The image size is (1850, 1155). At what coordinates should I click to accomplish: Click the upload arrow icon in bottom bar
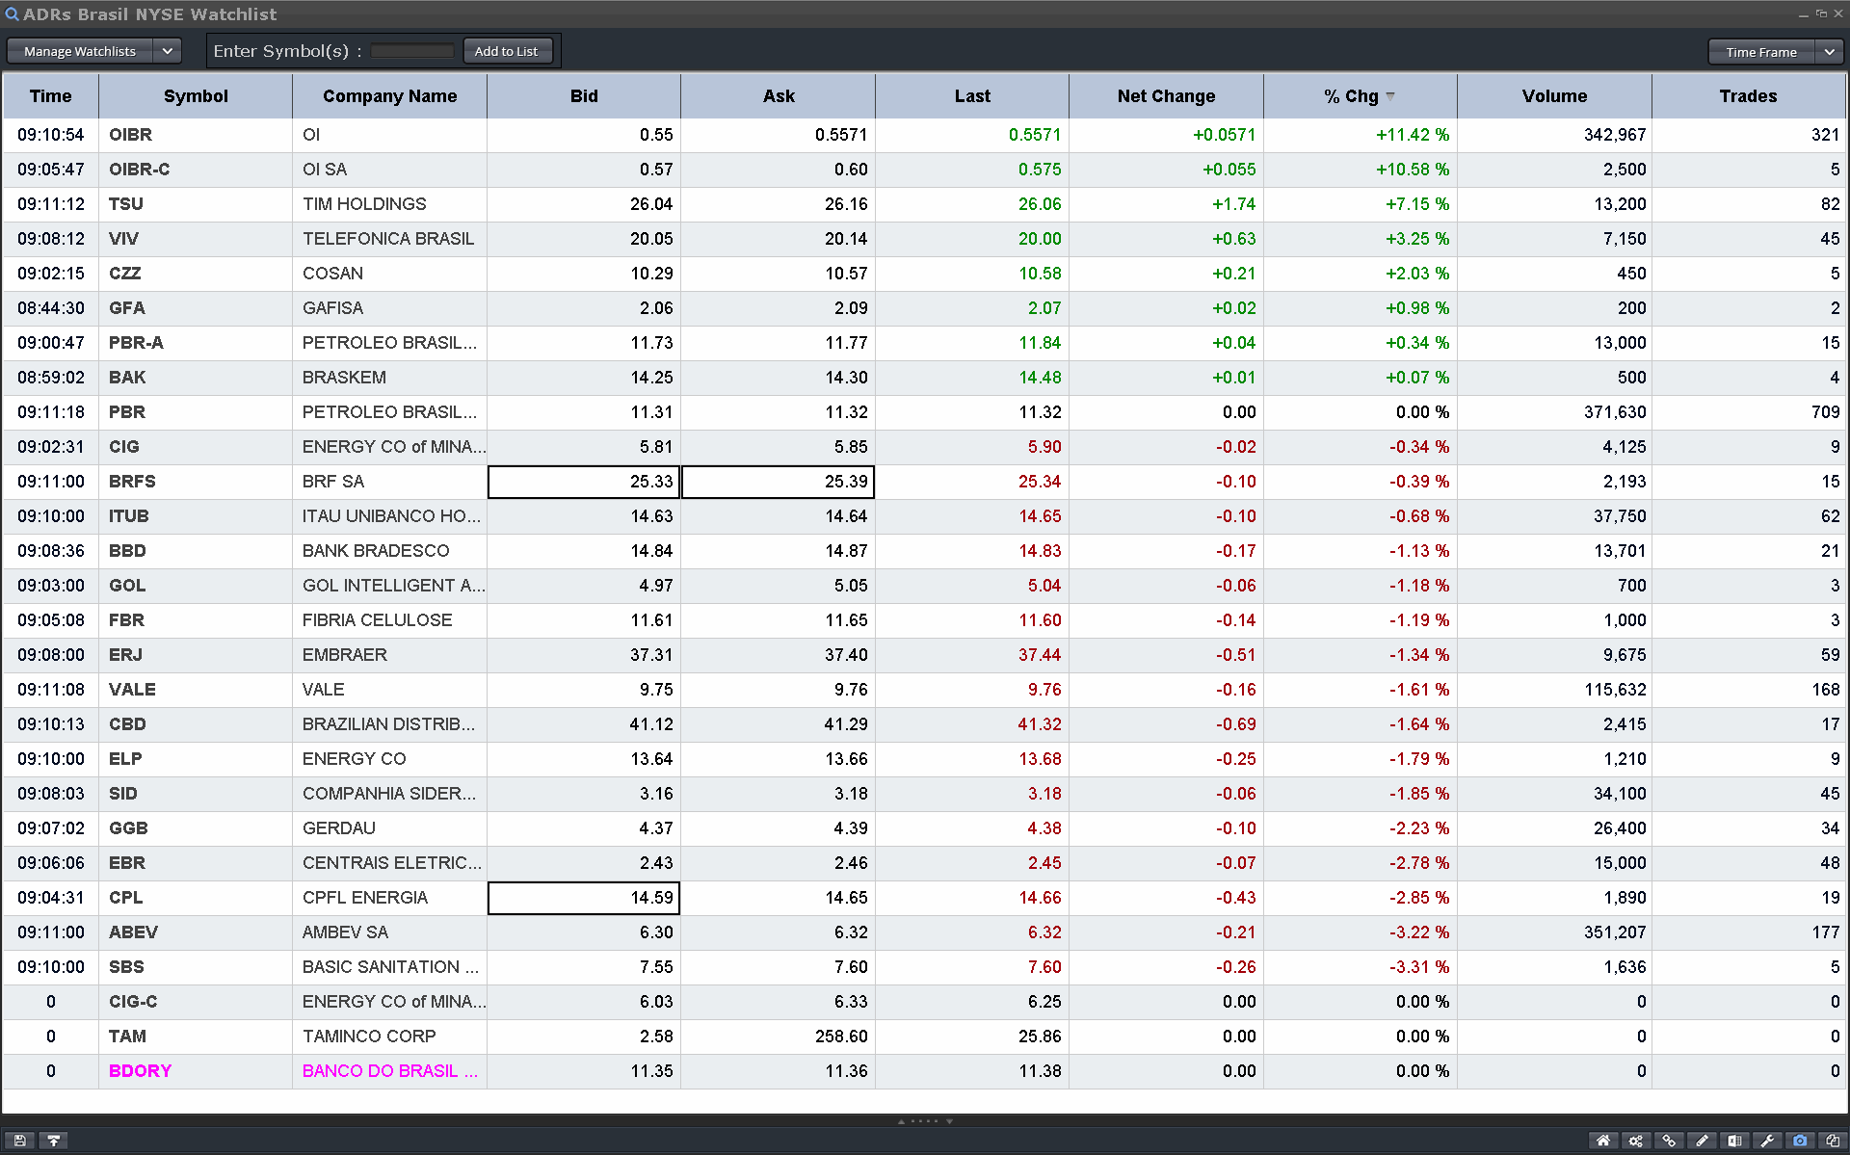click(54, 1141)
